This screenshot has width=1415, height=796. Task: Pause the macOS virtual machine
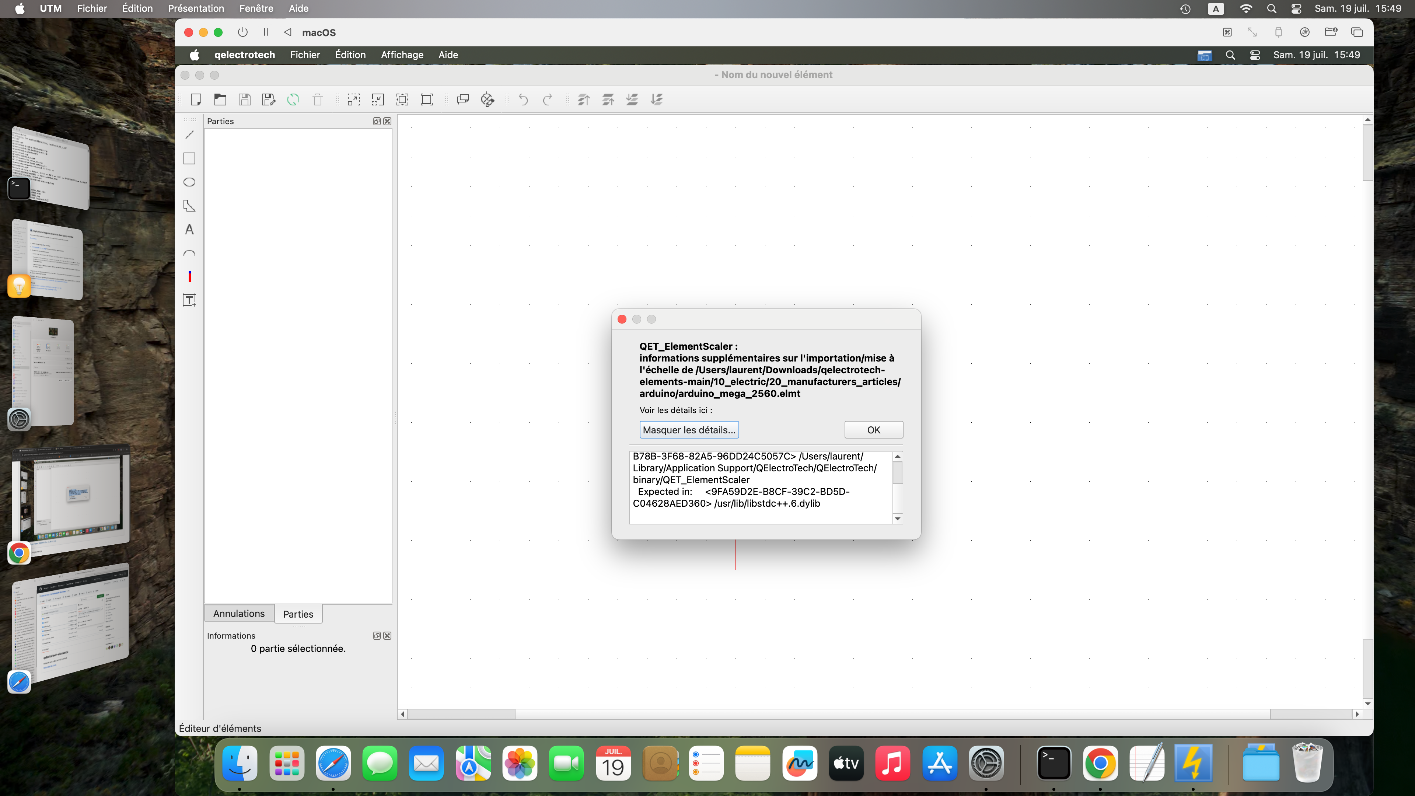coord(266,32)
